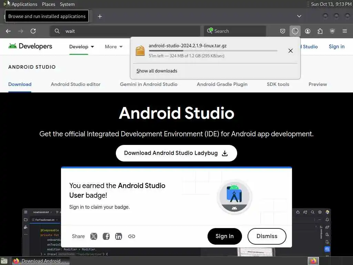353x265 pixels.
Task: Click the ANDROID STUDIO section heading
Action: (32, 67)
